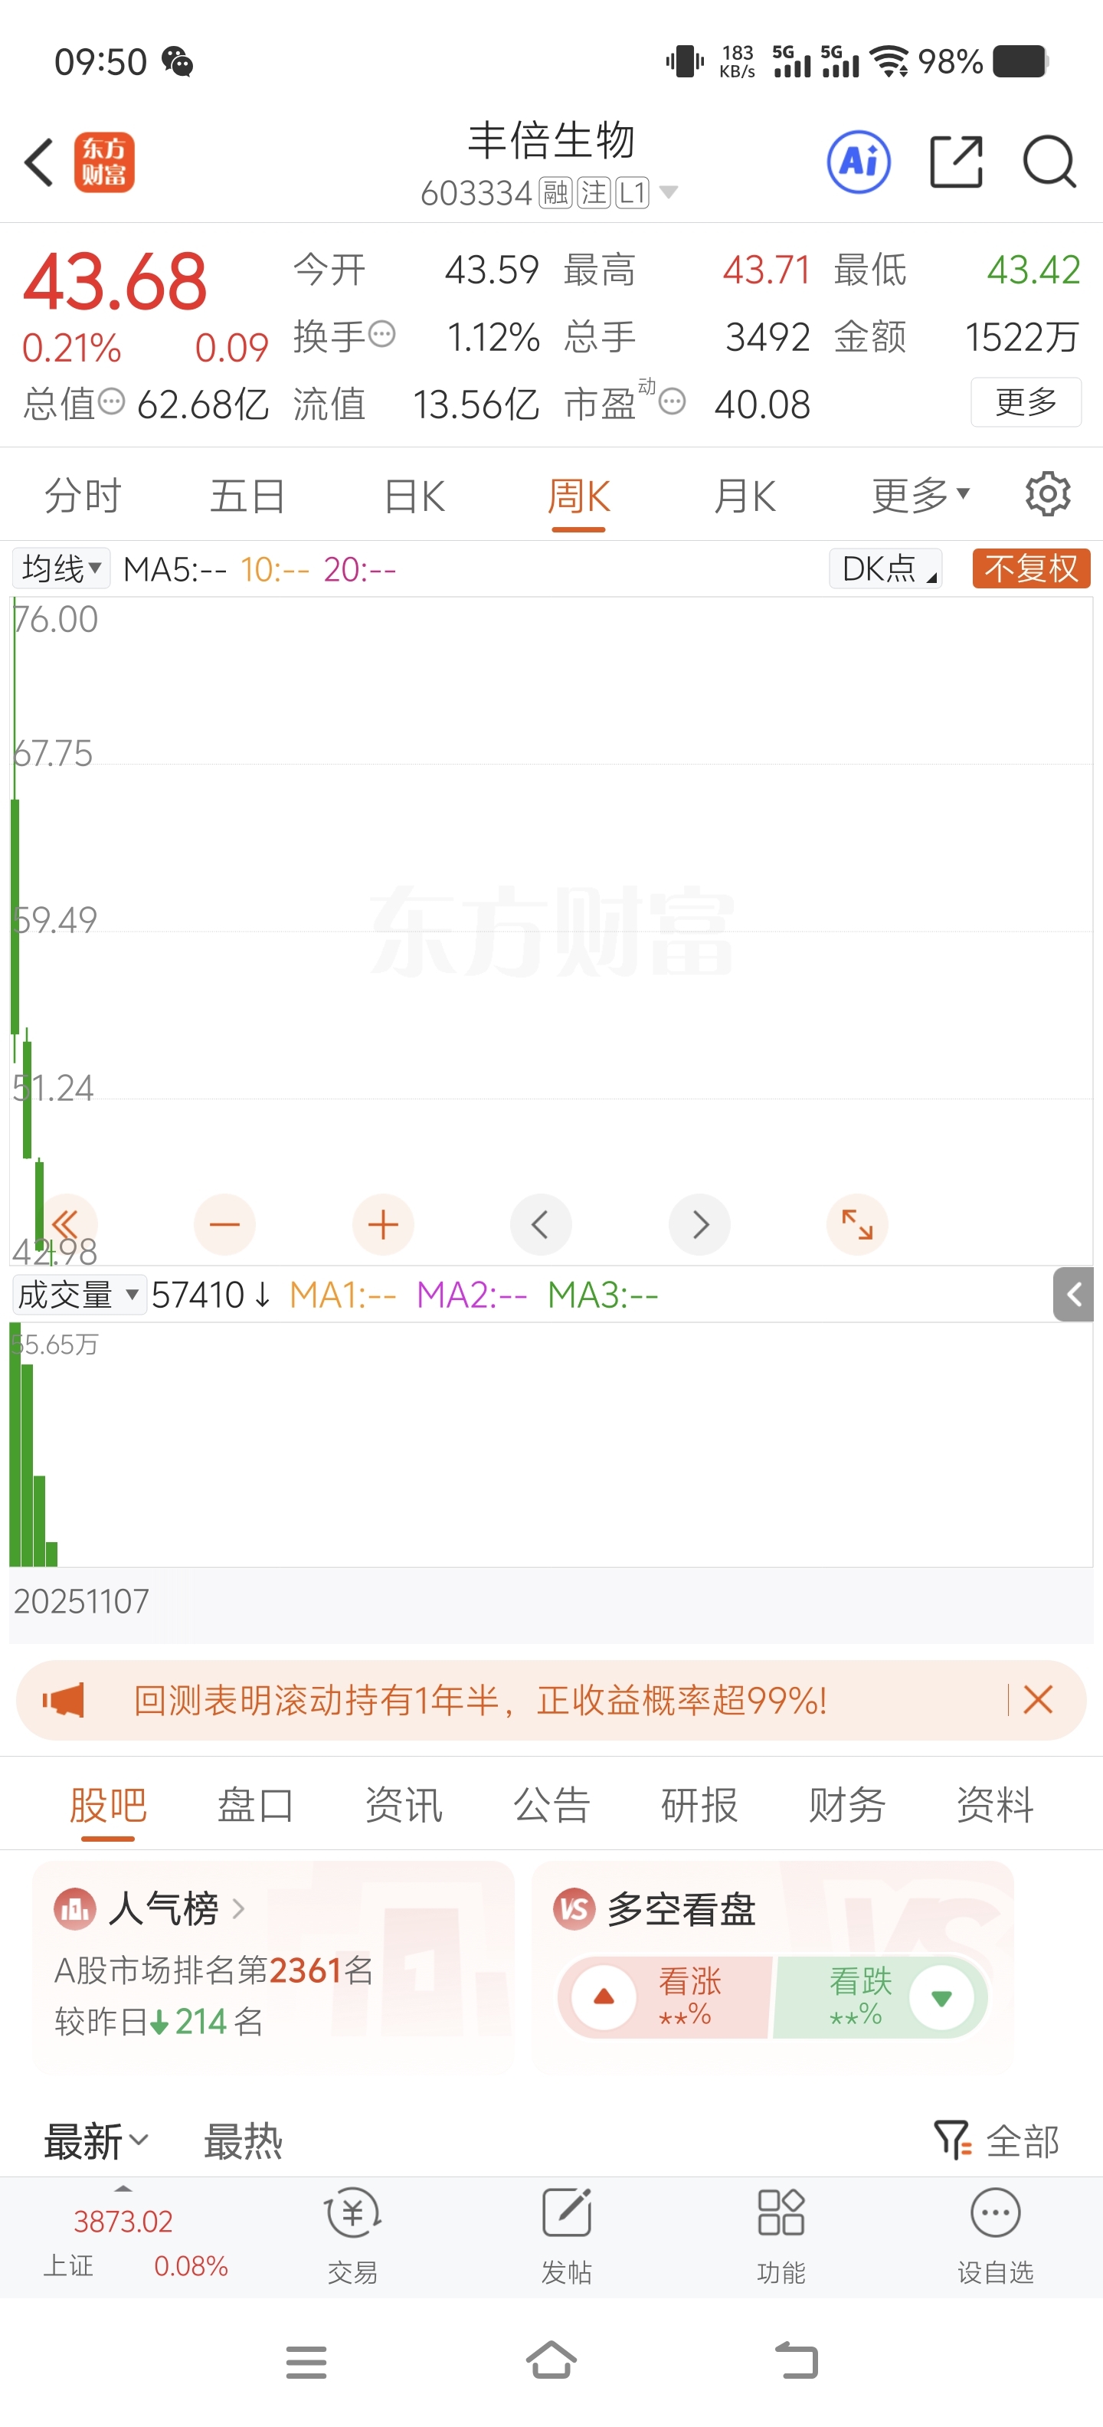Tap the share icon in header

956,162
